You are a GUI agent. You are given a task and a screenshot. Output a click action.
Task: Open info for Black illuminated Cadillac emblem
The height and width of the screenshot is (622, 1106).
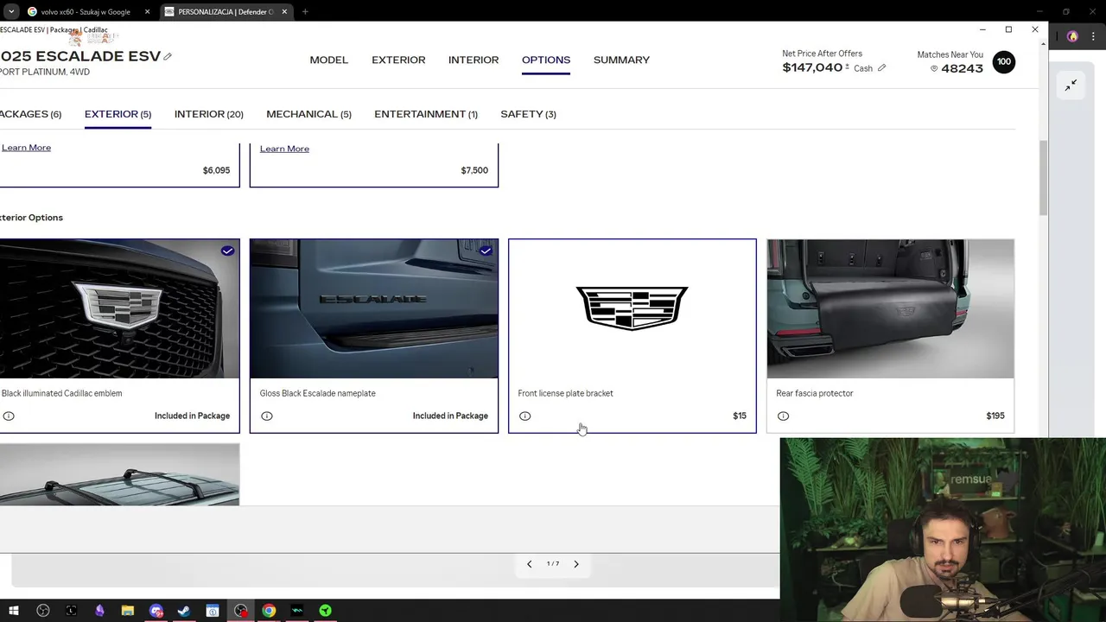pyautogui.click(x=9, y=416)
